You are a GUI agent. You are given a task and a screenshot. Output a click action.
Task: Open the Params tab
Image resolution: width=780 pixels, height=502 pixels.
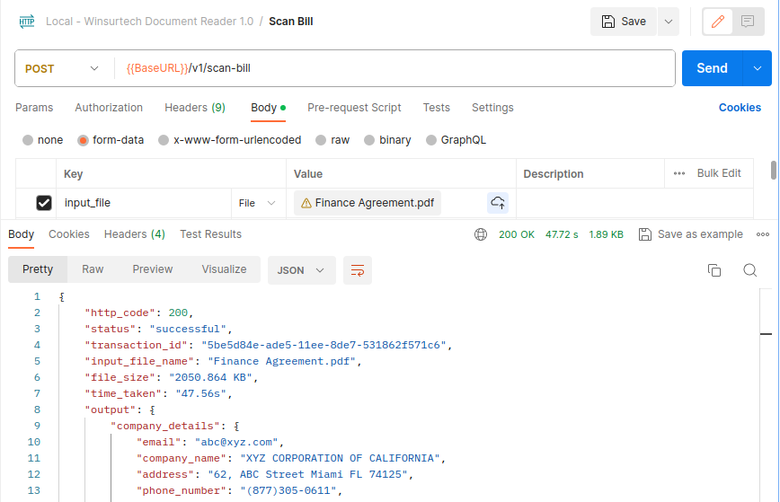click(x=34, y=108)
